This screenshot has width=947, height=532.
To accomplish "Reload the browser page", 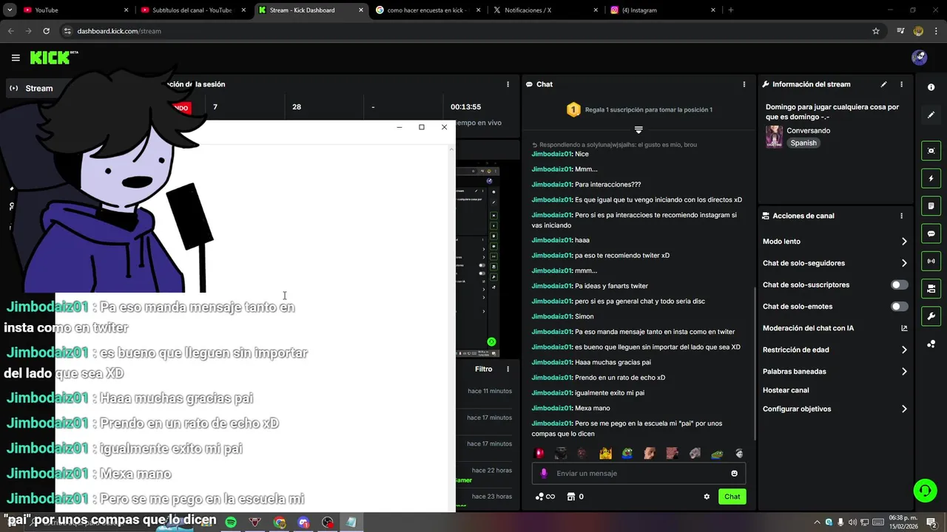I will tap(46, 31).
